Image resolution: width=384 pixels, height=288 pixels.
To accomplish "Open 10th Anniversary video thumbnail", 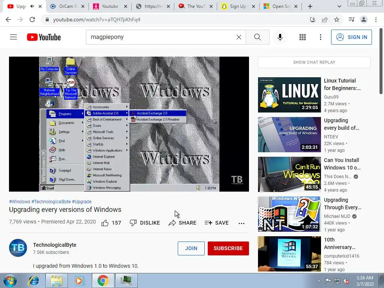I will 289,254.
